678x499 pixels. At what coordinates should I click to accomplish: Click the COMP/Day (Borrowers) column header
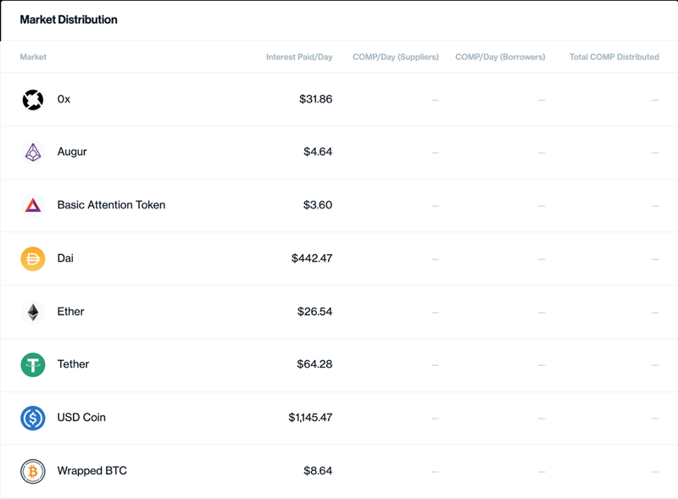click(x=500, y=57)
